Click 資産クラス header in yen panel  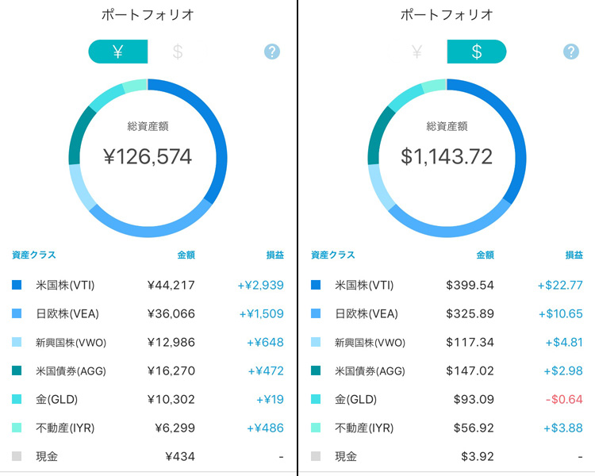click(34, 255)
